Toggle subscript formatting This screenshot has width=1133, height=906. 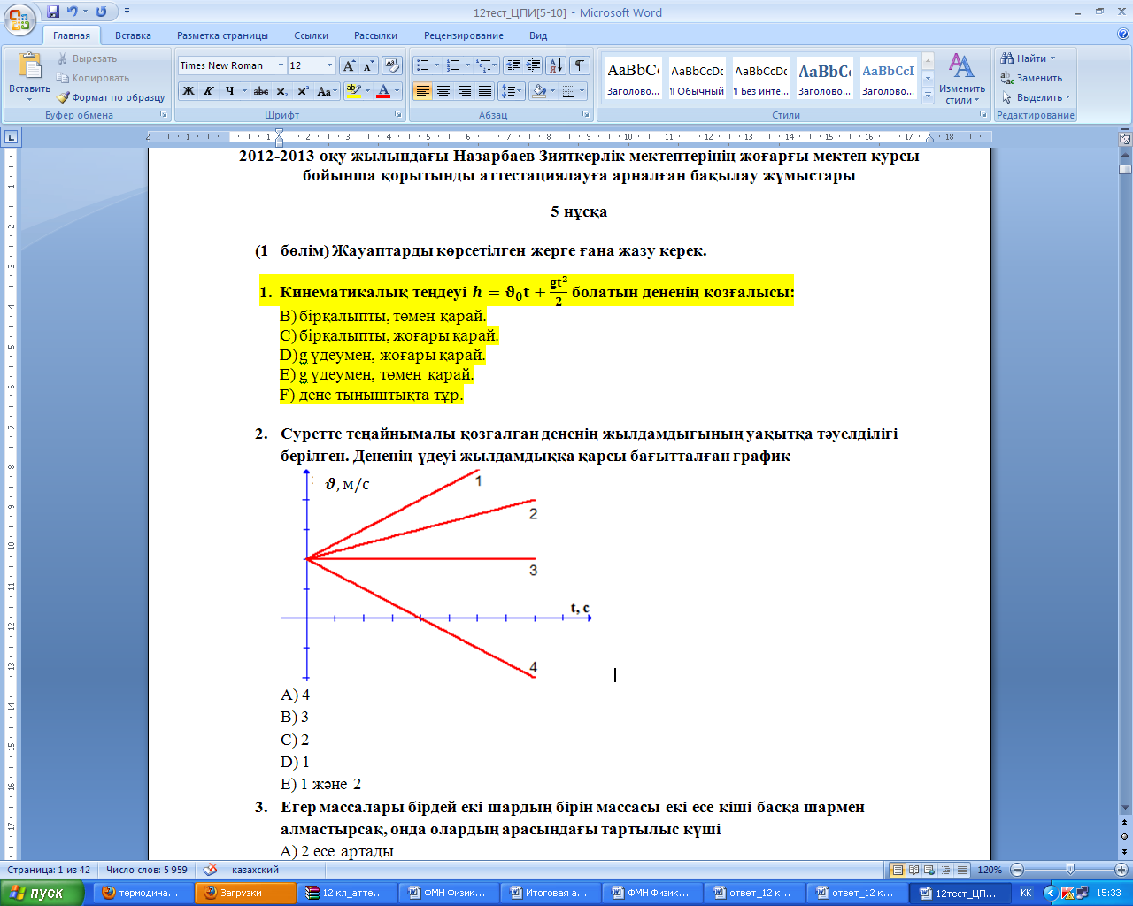pos(282,91)
